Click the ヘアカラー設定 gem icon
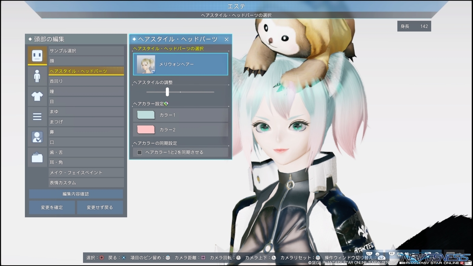The height and width of the screenshot is (266, 473). click(x=166, y=104)
